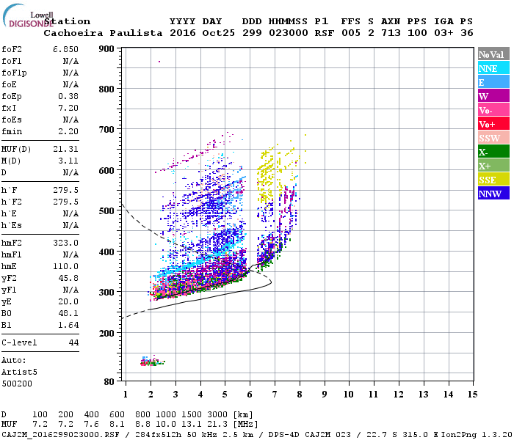Viewport: 514px width, 440px height.
Task: Click the C-level value 44
Action: (73, 342)
